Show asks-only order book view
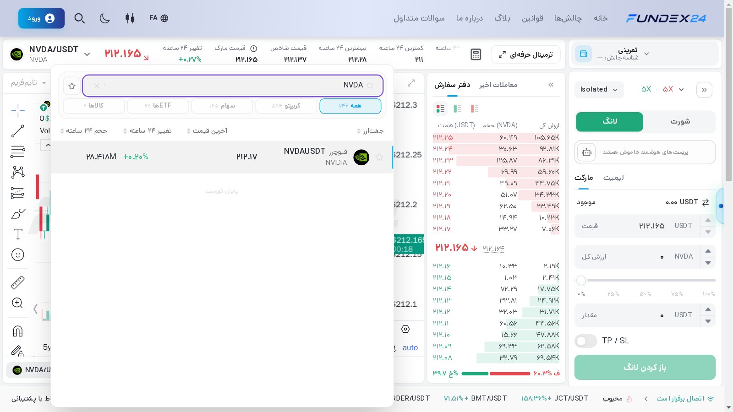This screenshot has width=733, height=412. coord(475,108)
